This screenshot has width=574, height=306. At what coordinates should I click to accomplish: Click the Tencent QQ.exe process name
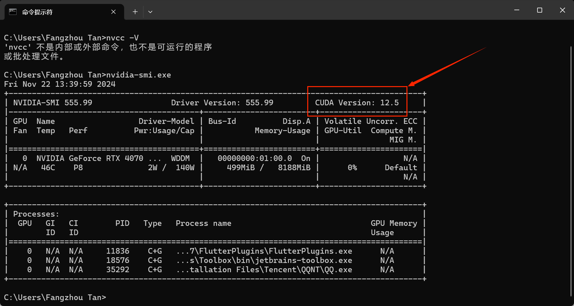[x=264, y=270]
